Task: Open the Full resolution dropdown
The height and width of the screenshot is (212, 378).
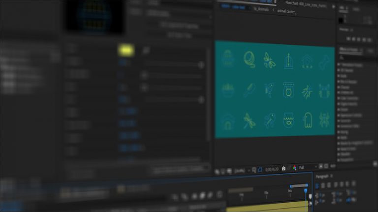Action: click(x=308, y=167)
